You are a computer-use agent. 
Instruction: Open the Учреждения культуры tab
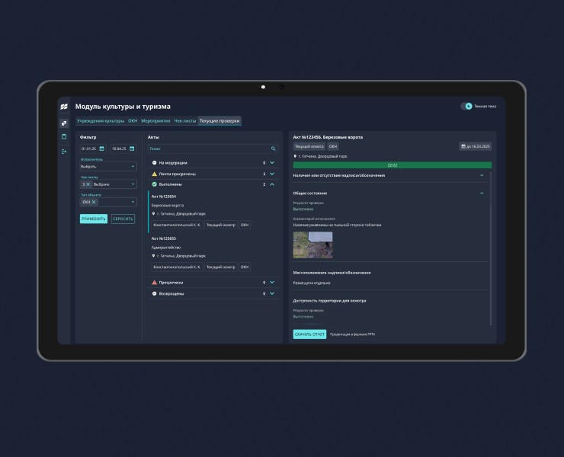pyautogui.click(x=100, y=120)
